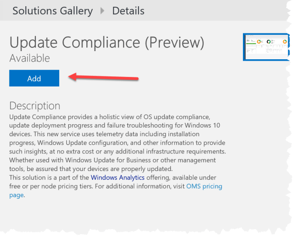Click the rightmost donut chart in thumbnail
This screenshot has width=294, height=236.
coord(285,42)
